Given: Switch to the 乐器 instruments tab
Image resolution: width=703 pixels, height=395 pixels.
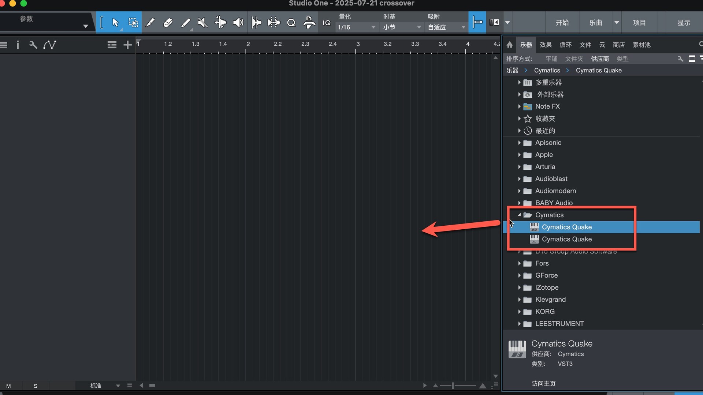Looking at the screenshot, I should [x=526, y=45].
